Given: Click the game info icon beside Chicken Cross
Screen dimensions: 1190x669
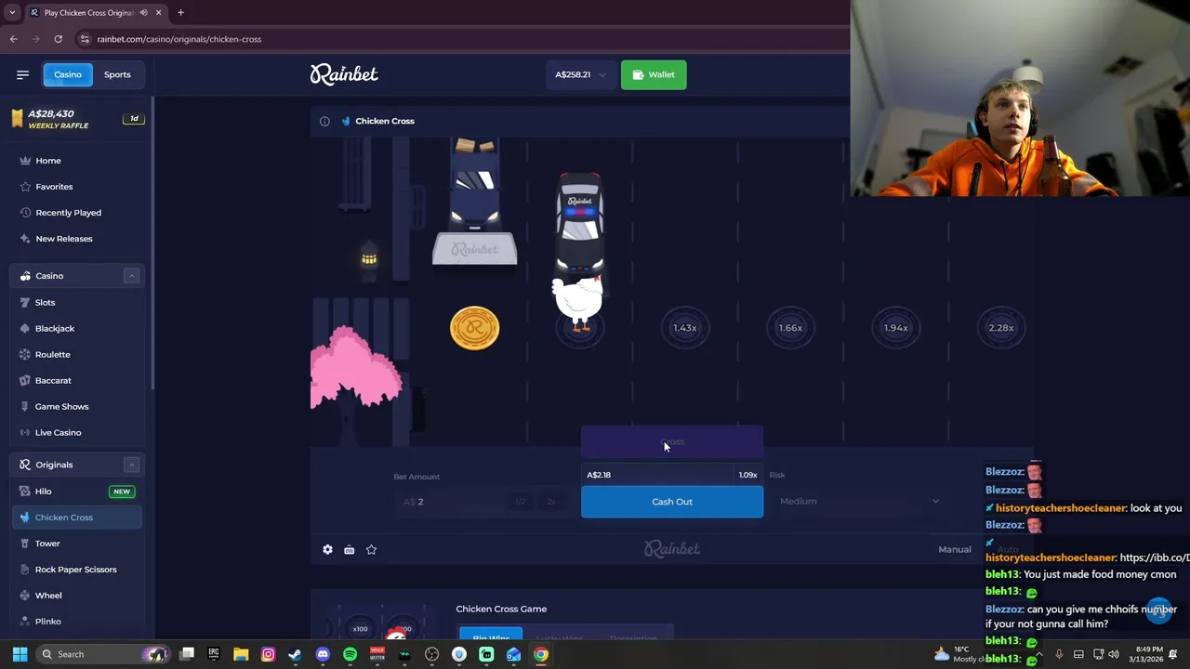Looking at the screenshot, I should coord(324,121).
